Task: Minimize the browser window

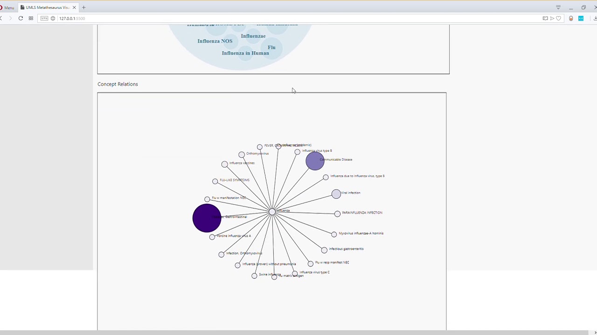Action: [x=571, y=7]
